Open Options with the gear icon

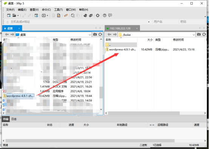(98, 15)
